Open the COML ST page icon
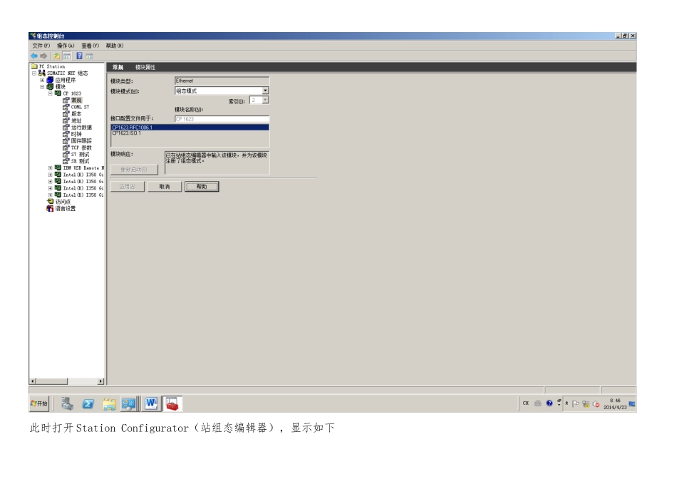677x479 pixels. coord(66,107)
